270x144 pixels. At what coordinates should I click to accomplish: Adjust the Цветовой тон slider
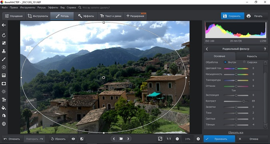pyautogui.click(x=236, y=68)
